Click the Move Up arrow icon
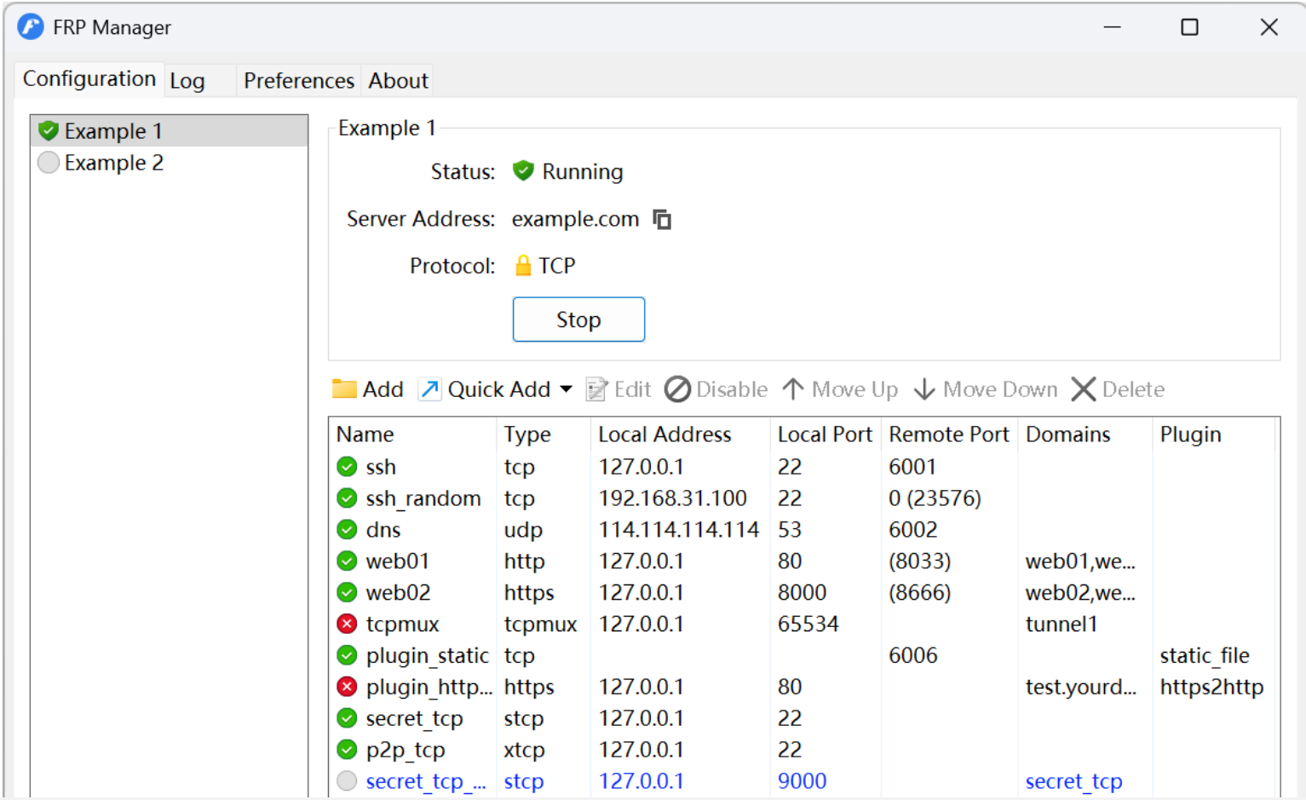1306x800 pixels. pos(792,388)
